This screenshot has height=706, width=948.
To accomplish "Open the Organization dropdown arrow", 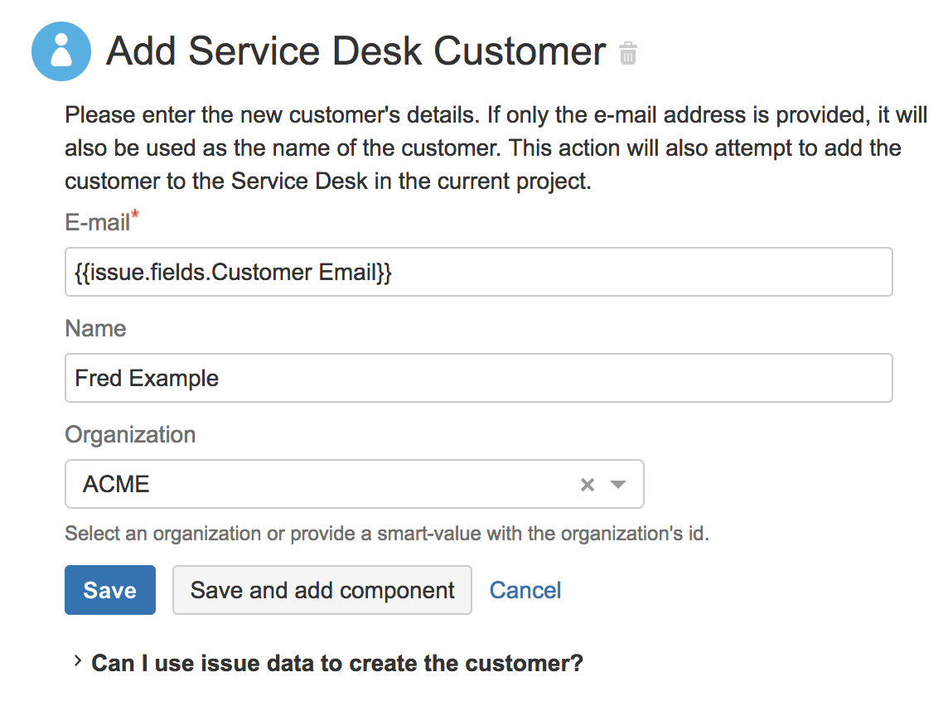I will [618, 485].
